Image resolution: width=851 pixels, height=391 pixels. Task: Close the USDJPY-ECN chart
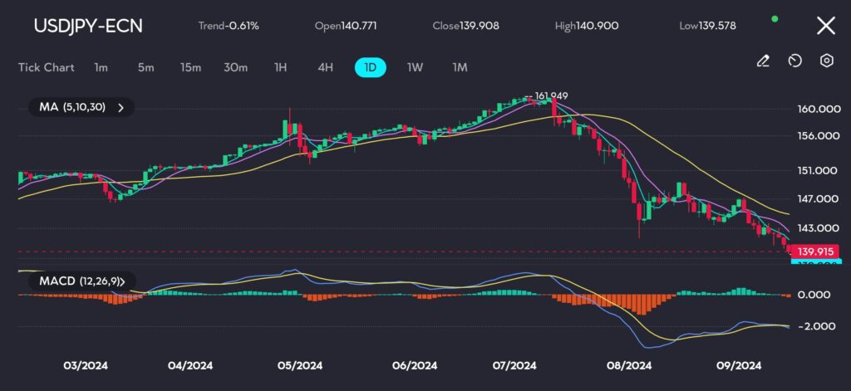(825, 26)
